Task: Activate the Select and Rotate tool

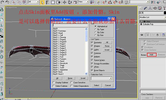Action: (x=70, y=2)
